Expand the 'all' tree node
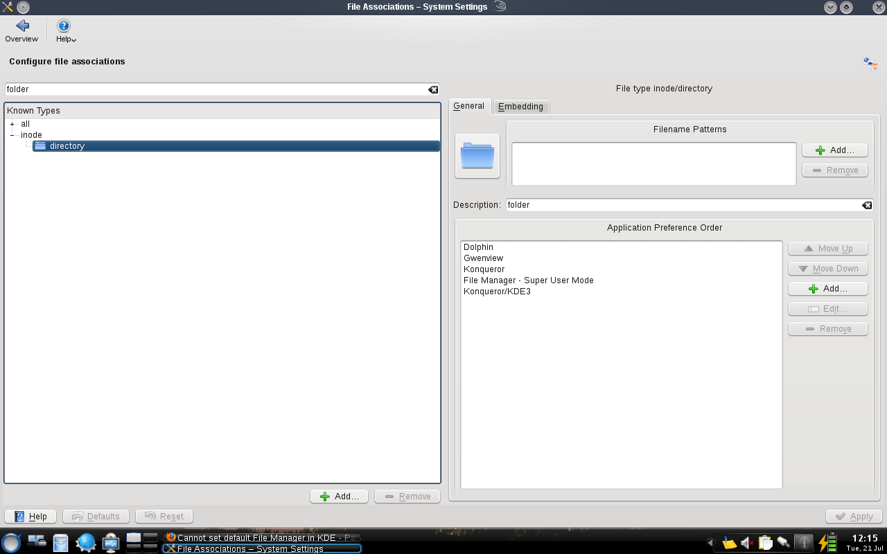Screen dimensions: 887x554 click(12, 124)
